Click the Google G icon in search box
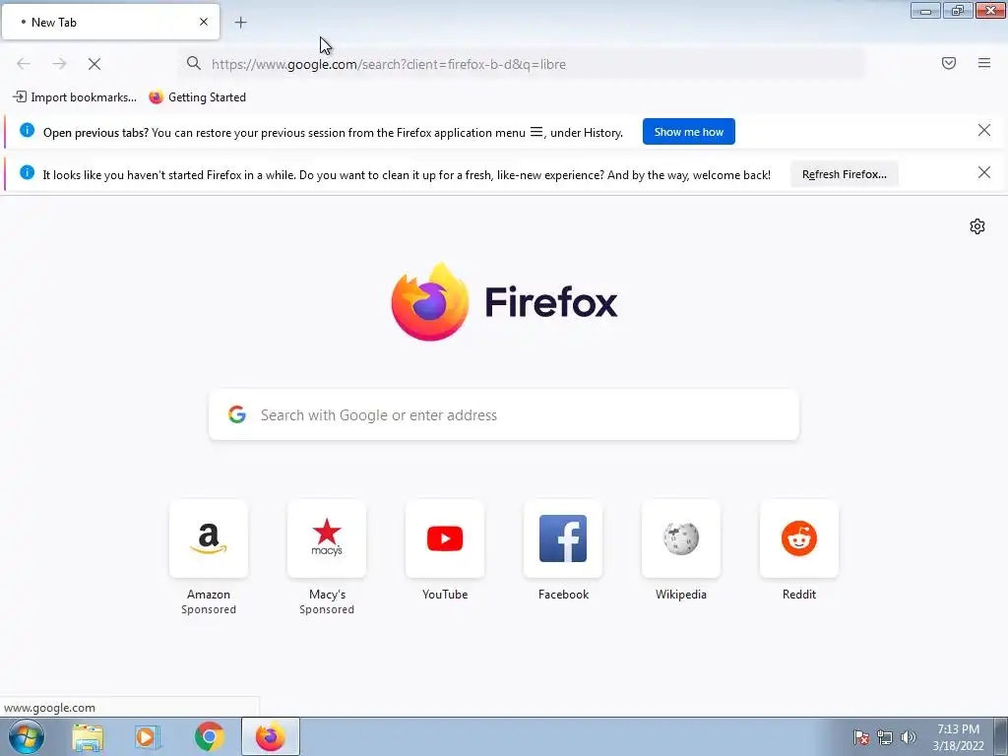 click(237, 414)
